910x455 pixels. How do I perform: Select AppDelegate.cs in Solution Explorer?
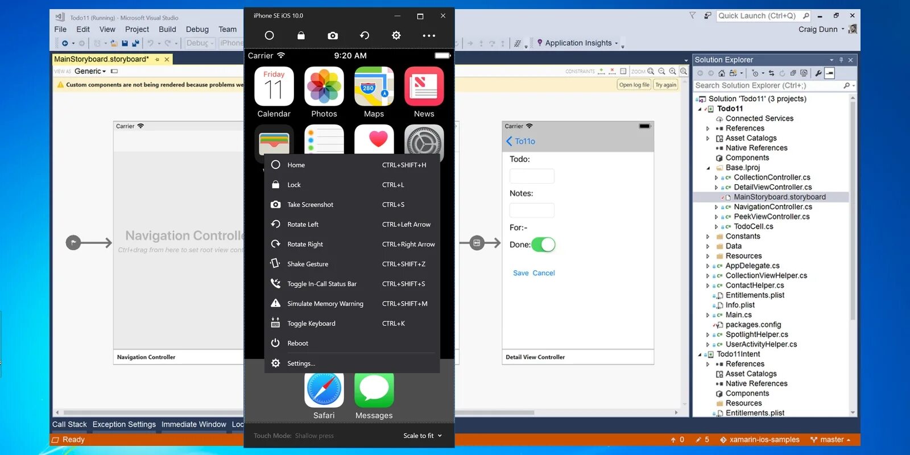coord(752,266)
